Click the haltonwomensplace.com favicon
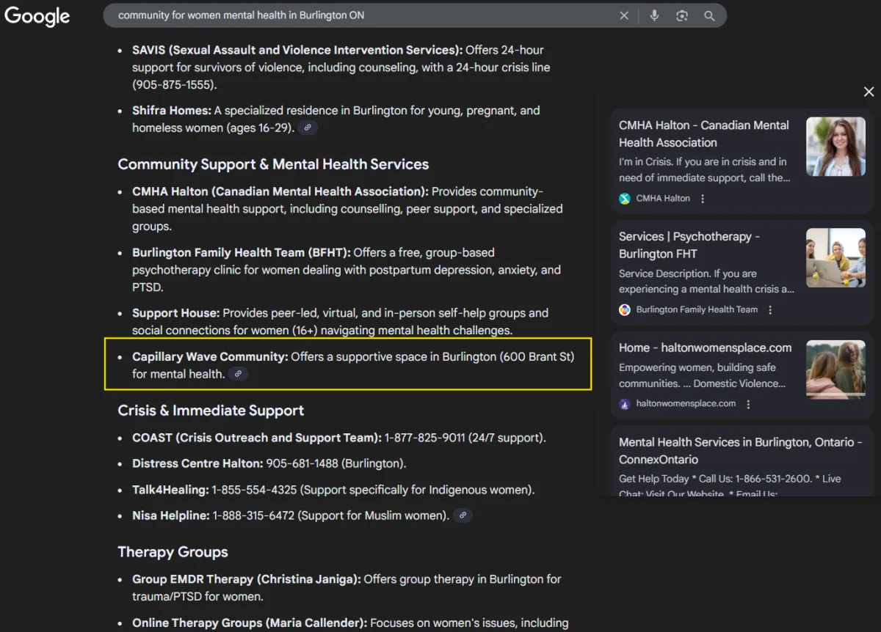The width and height of the screenshot is (881, 632). pyautogui.click(x=625, y=404)
